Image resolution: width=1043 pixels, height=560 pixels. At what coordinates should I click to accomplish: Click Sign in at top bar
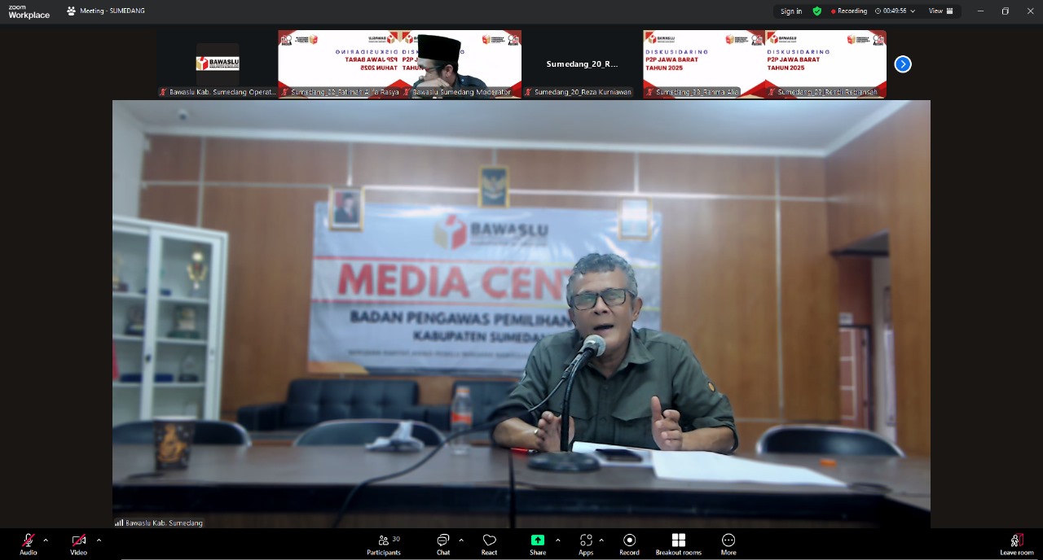tap(790, 11)
